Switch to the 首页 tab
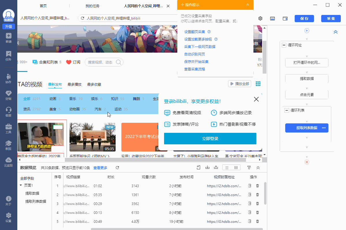The height and width of the screenshot is (230, 346). (43, 6)
